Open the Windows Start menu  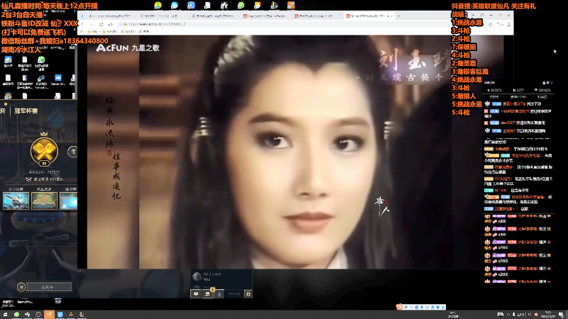coord(5,315)
